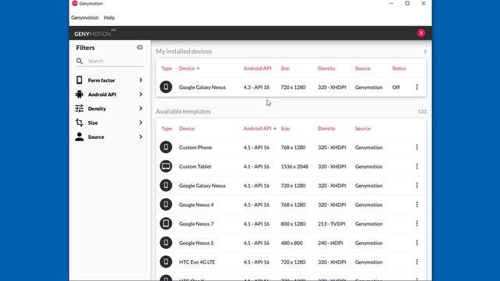This screenshot has width=500, height=281.
Task: Expand the Android API filter
Action: click(x=141, y=94)
